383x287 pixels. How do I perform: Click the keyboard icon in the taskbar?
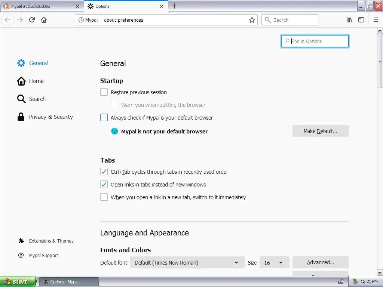(x=341, y=282)
